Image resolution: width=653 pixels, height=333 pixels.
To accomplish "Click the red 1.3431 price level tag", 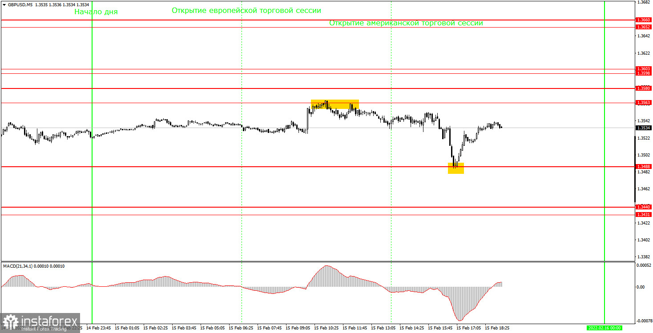I will 644,215.
